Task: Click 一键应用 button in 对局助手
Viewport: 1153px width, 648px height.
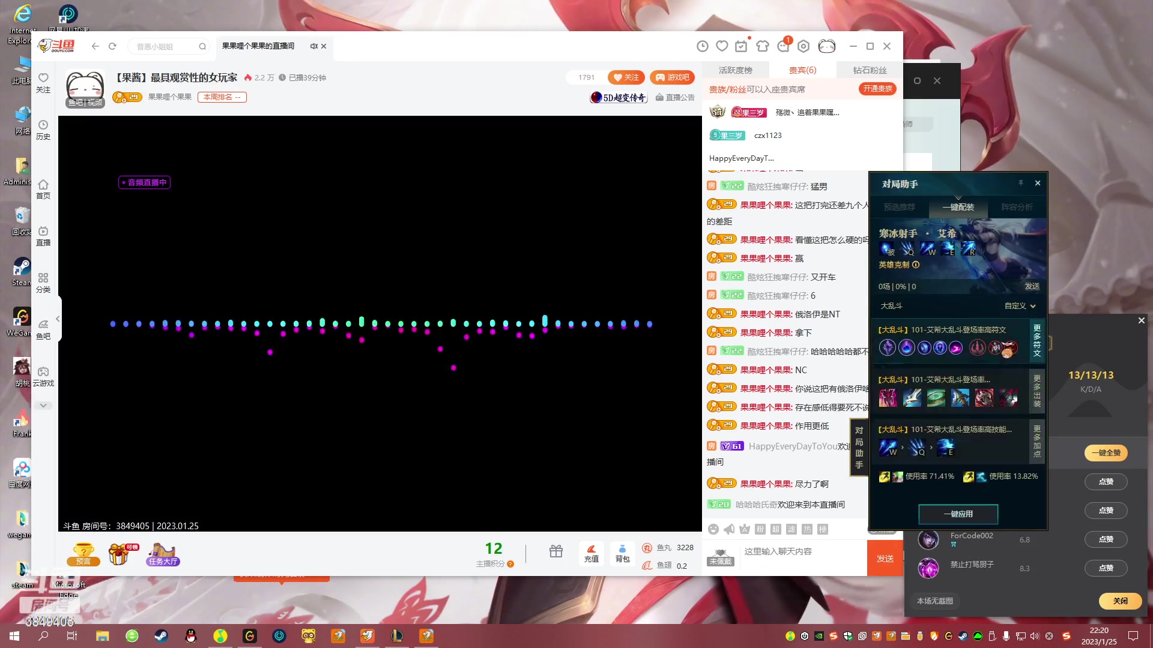Action: click(x=958, y=514)
